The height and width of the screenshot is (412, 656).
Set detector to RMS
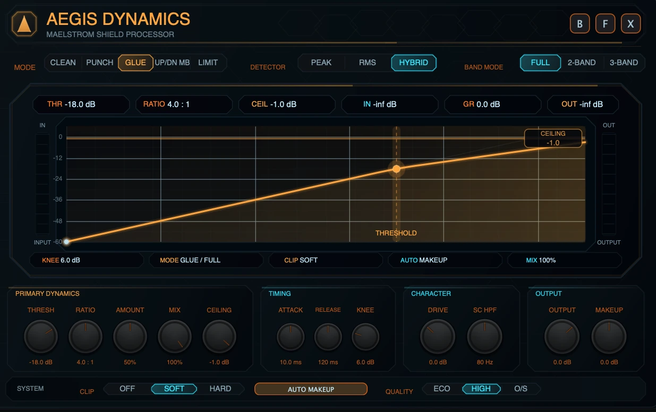[x=368, y=63]
